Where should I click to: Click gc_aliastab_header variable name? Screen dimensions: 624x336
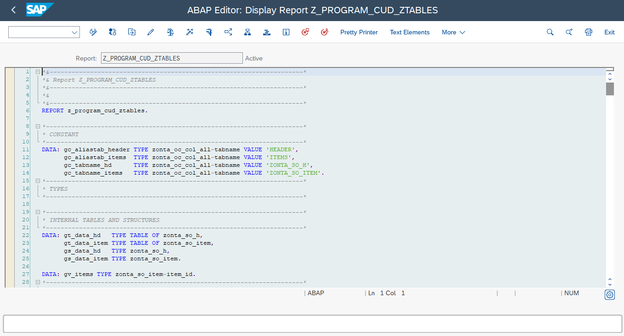coord(97,149)
